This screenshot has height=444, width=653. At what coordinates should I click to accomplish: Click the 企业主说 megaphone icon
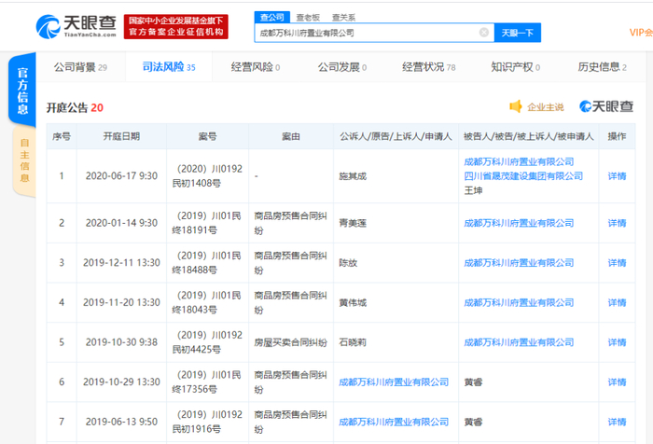pos(516,107)
